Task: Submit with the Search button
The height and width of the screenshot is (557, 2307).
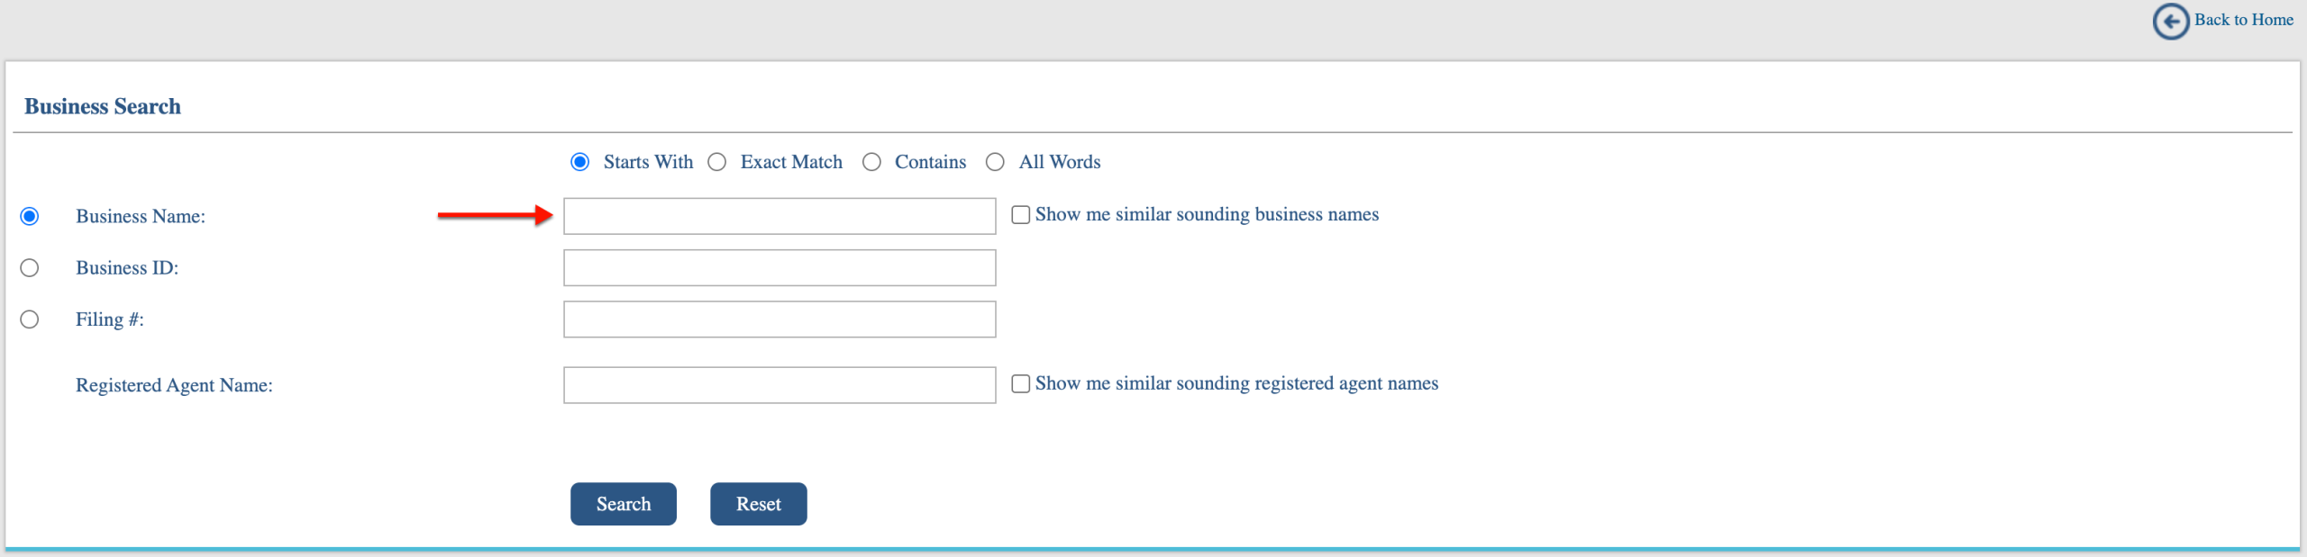Action: [x=624, y=504]
